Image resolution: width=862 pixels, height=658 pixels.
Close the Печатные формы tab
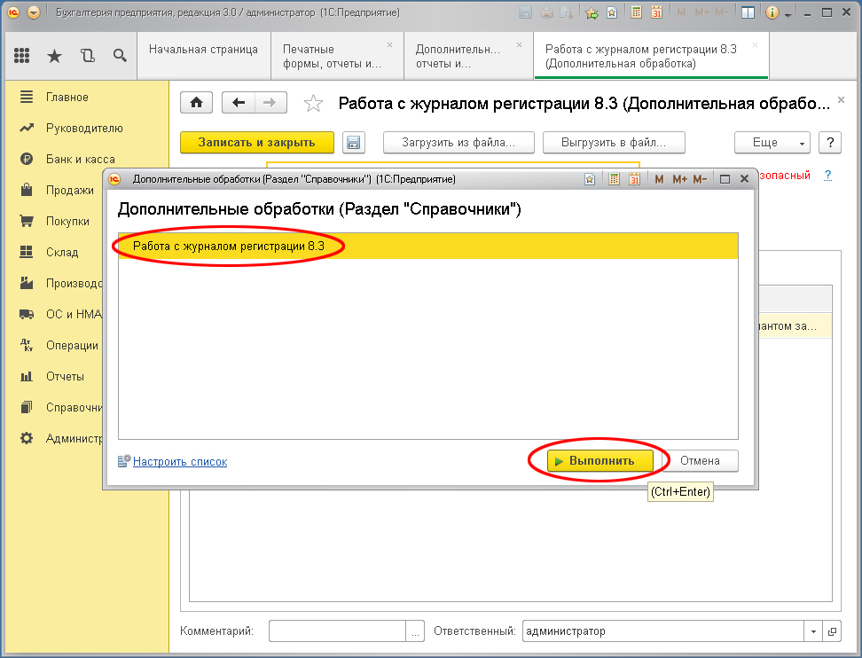(390, 45)
